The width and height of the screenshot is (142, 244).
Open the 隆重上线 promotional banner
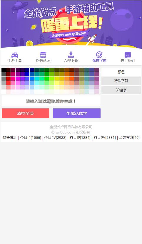[x=71, y=24]
